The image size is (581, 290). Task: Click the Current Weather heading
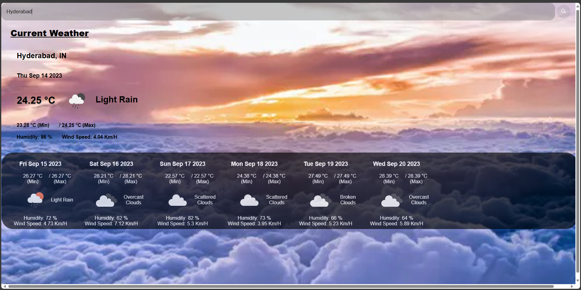49,33
